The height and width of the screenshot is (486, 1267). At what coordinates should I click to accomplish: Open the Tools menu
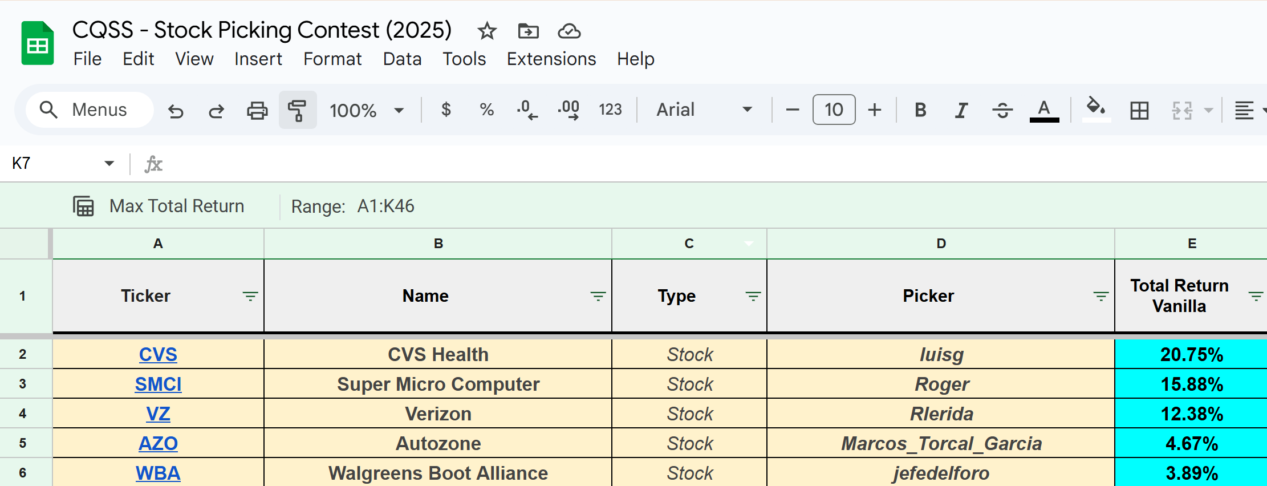click(x=465, y=59)
